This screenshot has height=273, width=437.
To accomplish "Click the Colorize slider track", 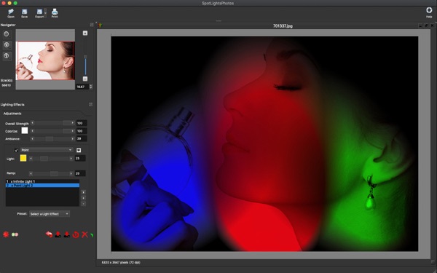I will [x=52, y=131].
